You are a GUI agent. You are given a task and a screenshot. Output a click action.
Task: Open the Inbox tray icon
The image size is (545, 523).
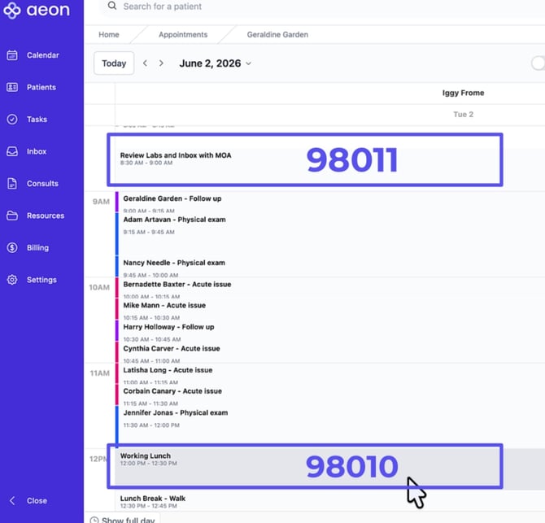point(12,151)
